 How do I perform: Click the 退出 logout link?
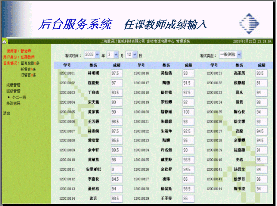(x=7, y=113)
